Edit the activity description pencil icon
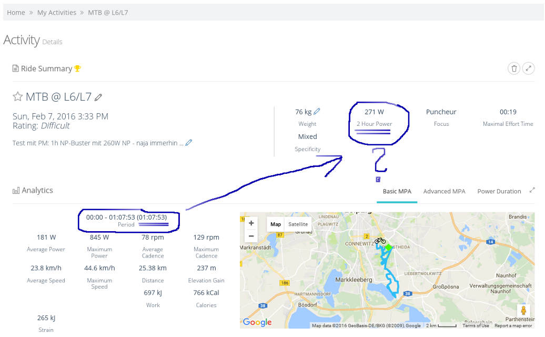This screenshot has height=337, width=545. pyautogui.click(x=189, y=142)
